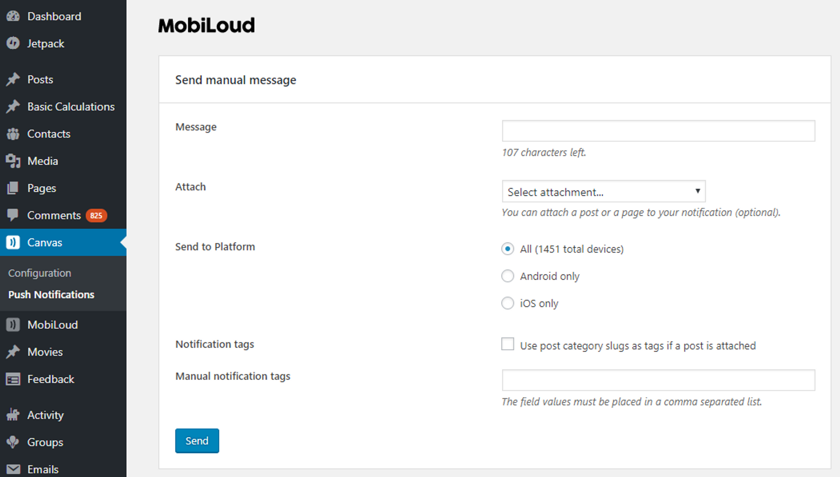Click the 825 comments count badge
The image size is (840, 477).
click(96, 215)
